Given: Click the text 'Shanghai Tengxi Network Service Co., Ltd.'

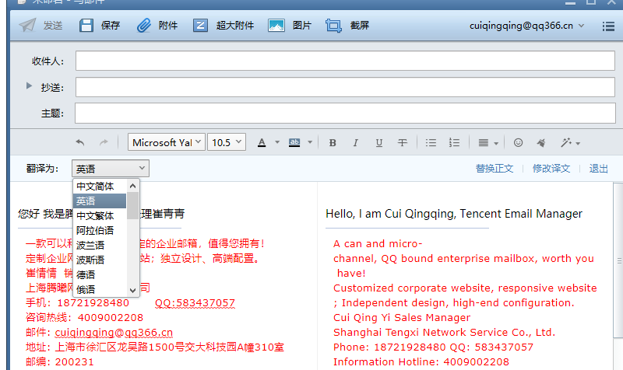Looking at the screenshot, I should point(444,333).
